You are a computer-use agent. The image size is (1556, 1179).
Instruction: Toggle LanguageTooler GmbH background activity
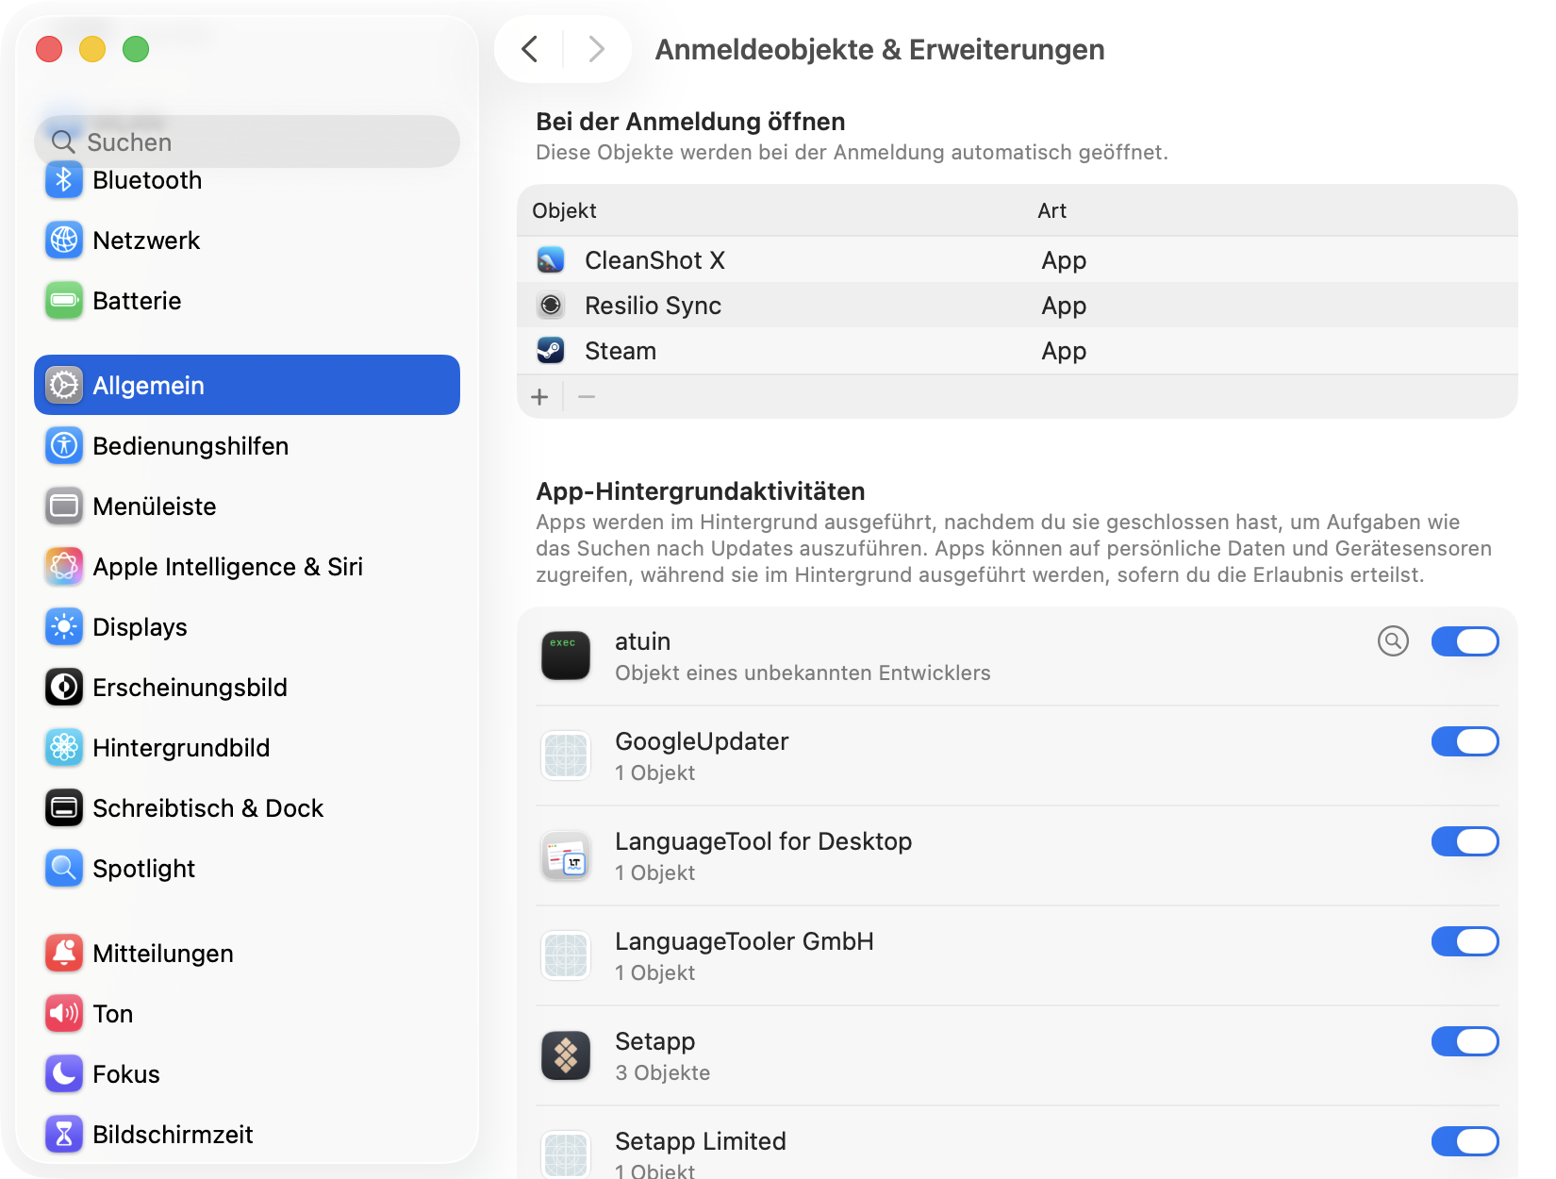tap(1465, 941)
